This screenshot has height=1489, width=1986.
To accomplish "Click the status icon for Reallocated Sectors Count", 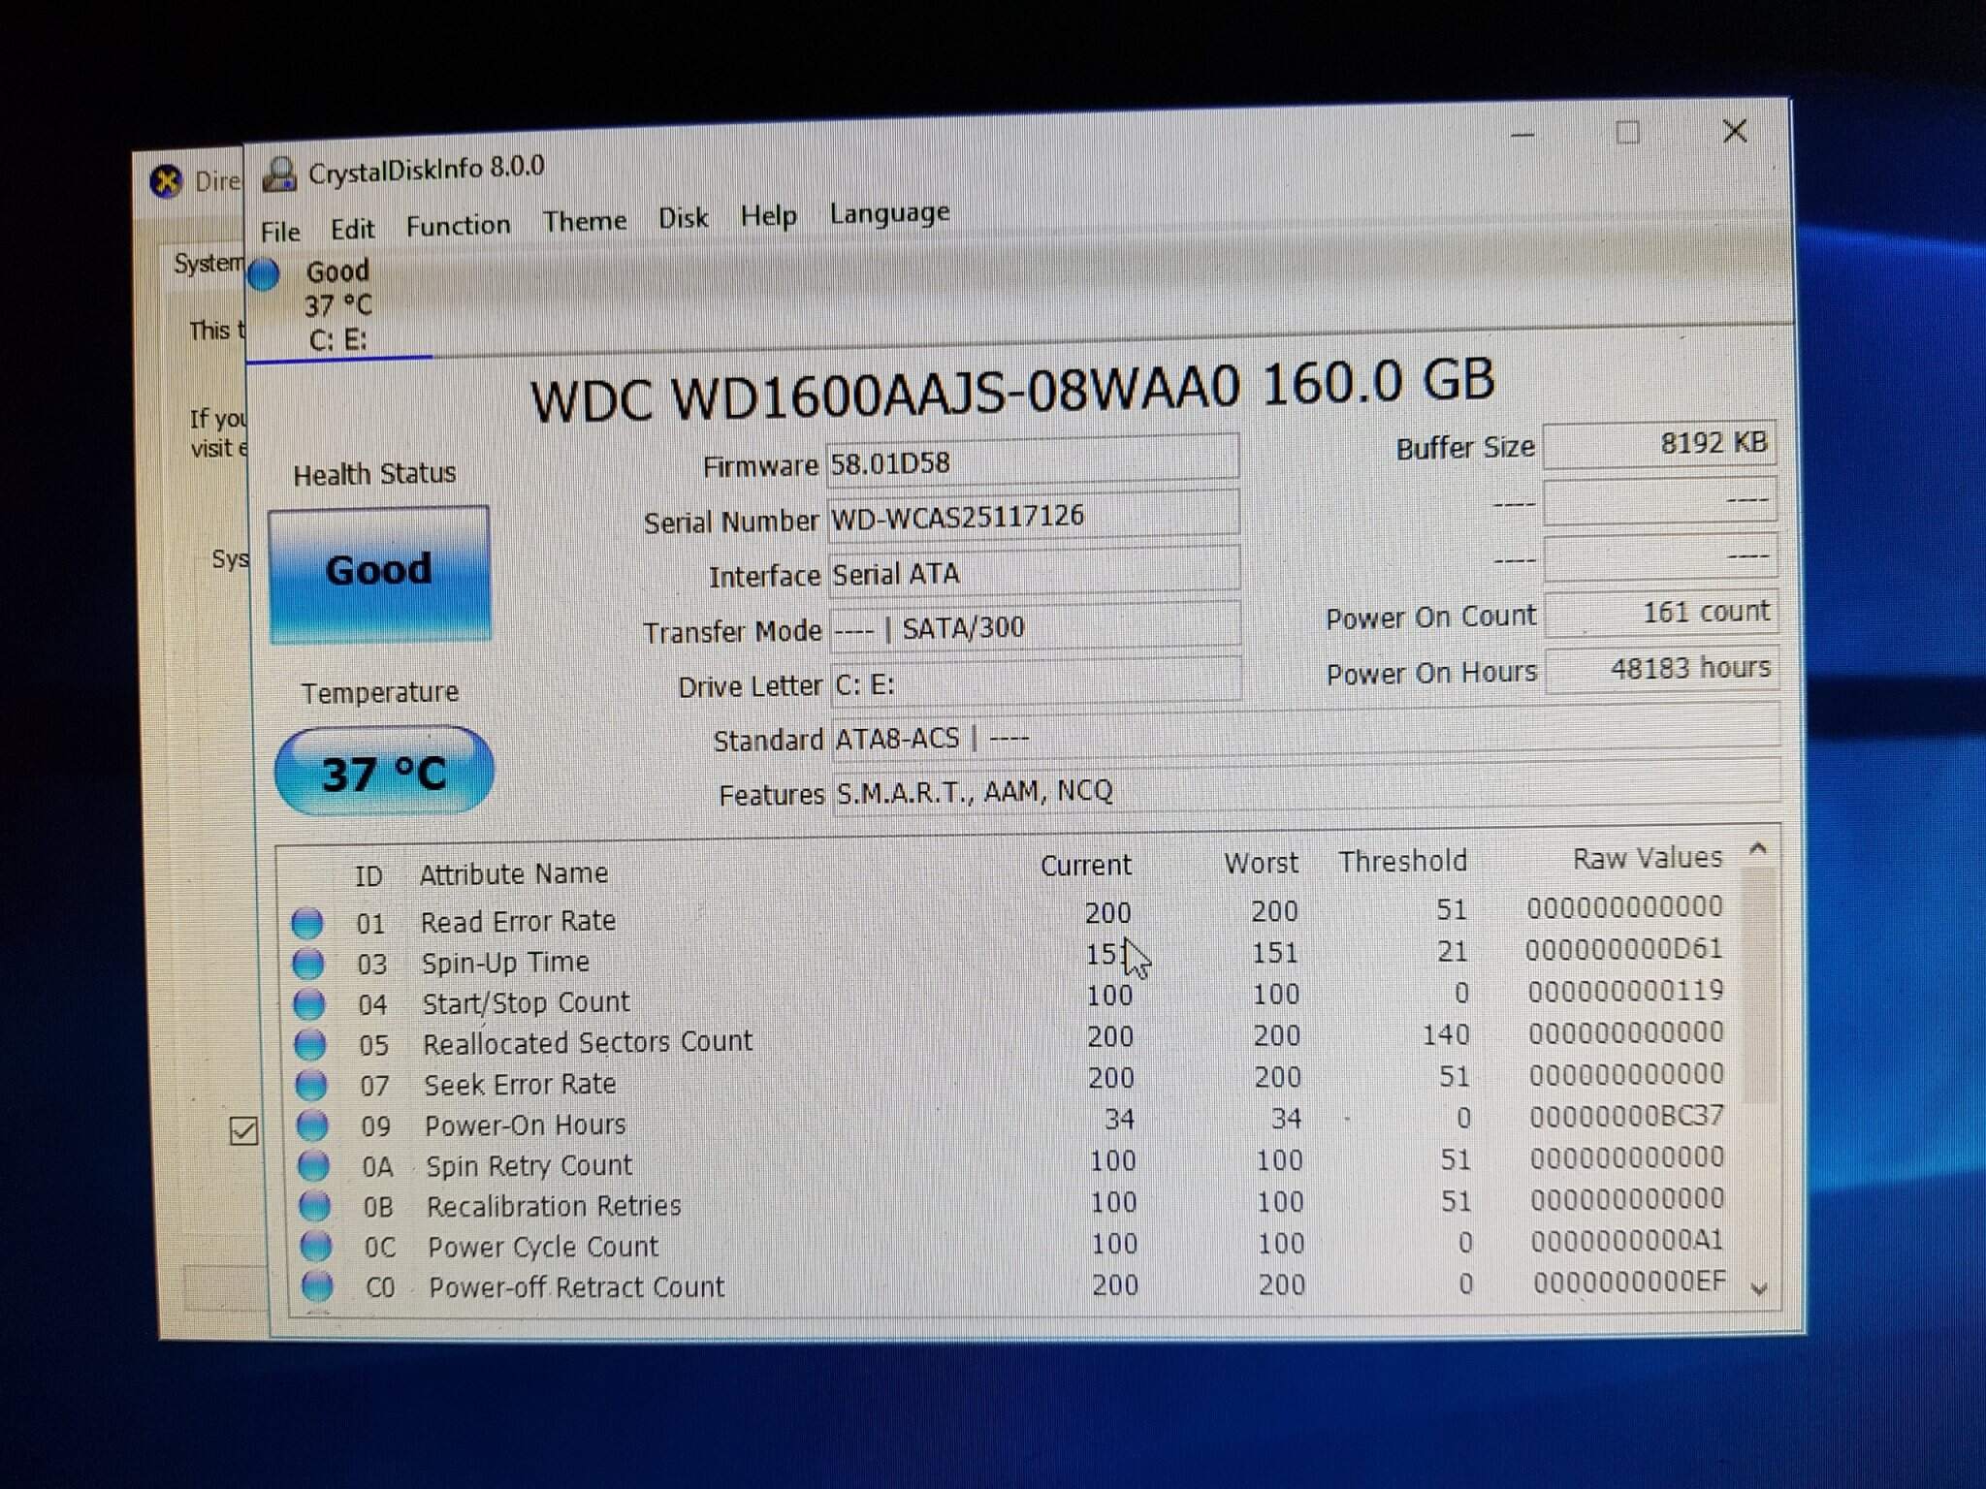I will [x=310, y=1044].
